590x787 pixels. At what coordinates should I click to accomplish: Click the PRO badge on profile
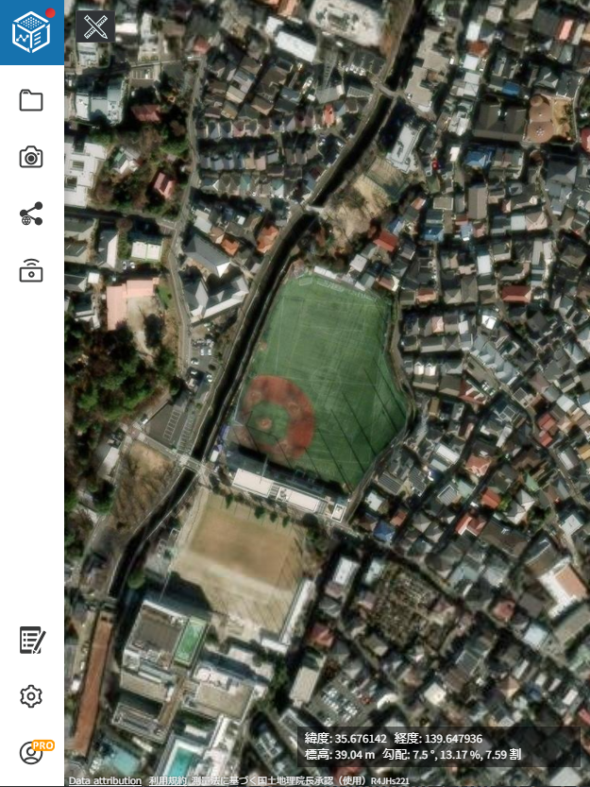42,745
